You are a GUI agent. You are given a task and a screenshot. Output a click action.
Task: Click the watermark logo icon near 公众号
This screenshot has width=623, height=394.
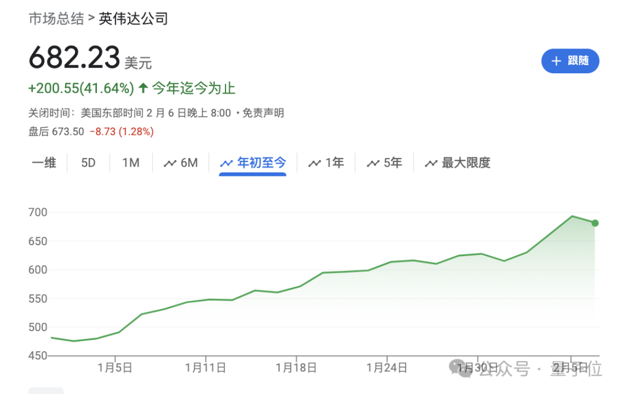point(460,367)
